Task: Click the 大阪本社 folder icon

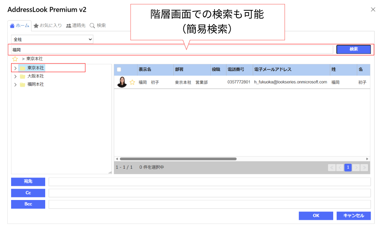Action: pos(23,76)
